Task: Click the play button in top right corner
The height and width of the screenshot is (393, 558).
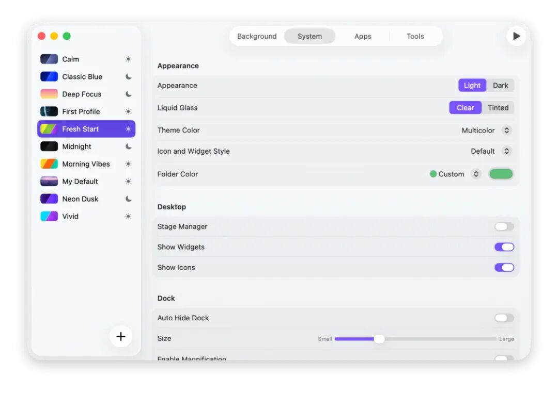Action: click(x=516, y=36)
